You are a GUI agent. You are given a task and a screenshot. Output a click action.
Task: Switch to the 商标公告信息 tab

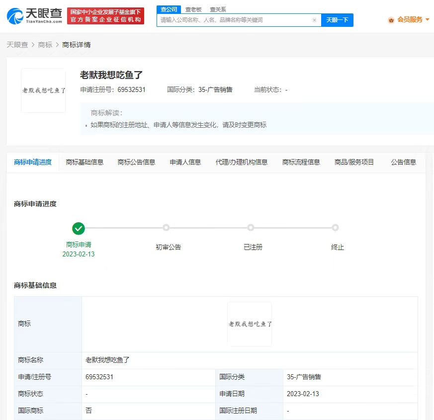[136, 162]
